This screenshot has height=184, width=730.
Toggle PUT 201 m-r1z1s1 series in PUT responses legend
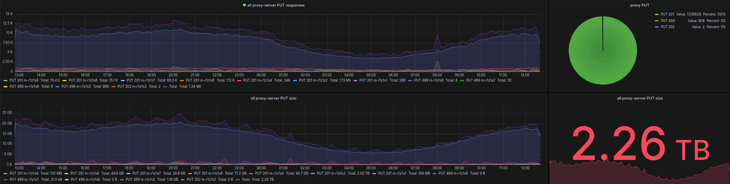pyautogui.click(x=374, y=80)
